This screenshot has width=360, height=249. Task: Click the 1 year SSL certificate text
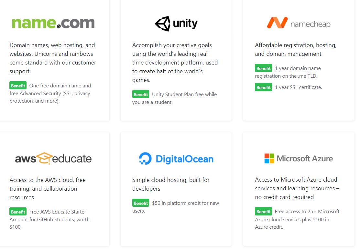tap(298, 87)
